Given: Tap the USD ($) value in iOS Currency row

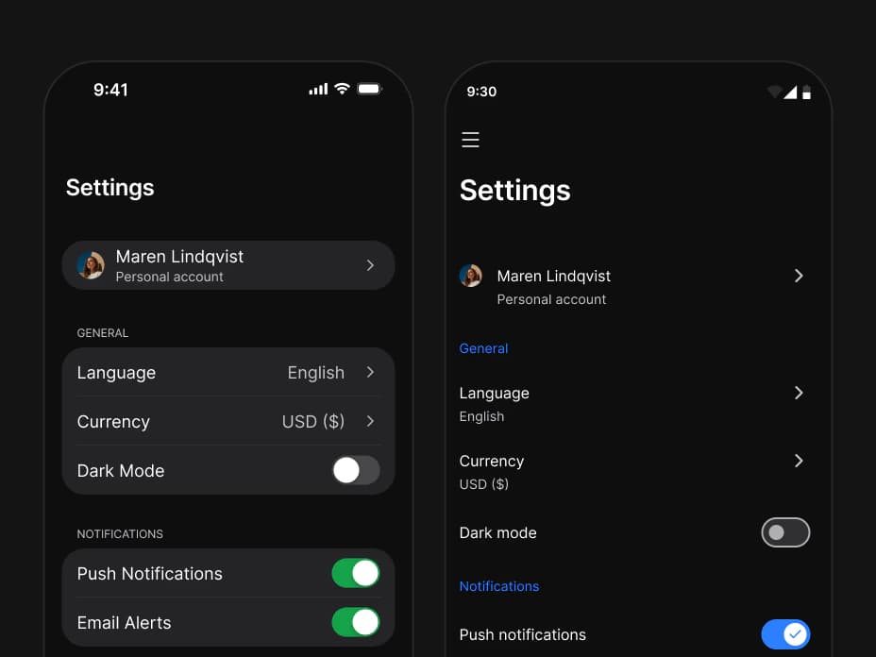Looking at the screenshot, I should (x=312, y=422).
